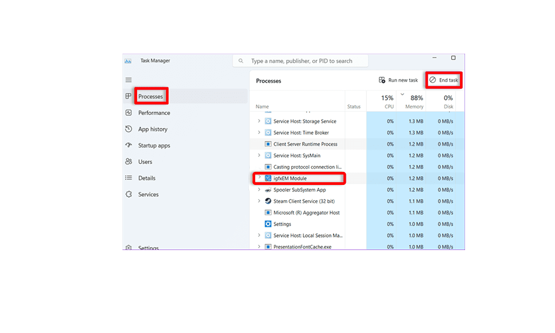The height and width of the screenshot is (333, 555).
Task: Click the Details list icon
Action: (128, 178)
